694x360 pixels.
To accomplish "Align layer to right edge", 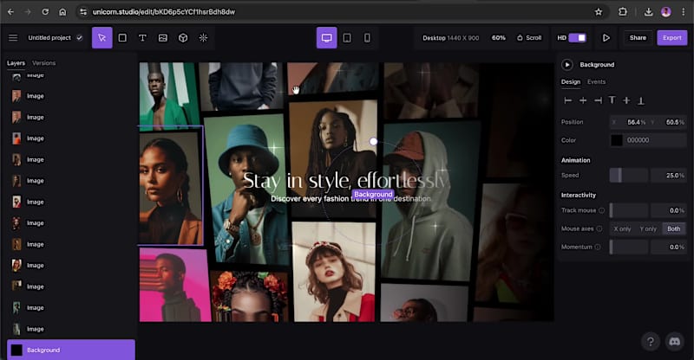I will 598,100.
